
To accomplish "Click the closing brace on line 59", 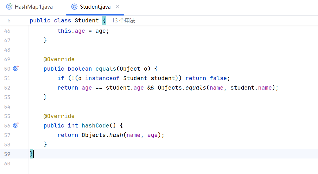I will pyautogui.click(x=31, y=154).
